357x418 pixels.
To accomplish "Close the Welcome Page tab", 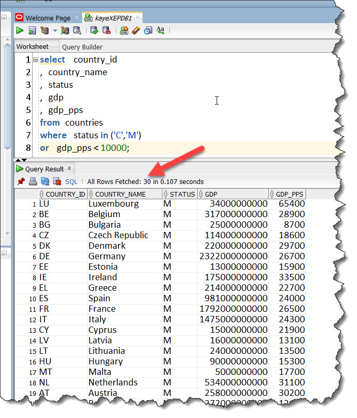I will coord(77,17).
